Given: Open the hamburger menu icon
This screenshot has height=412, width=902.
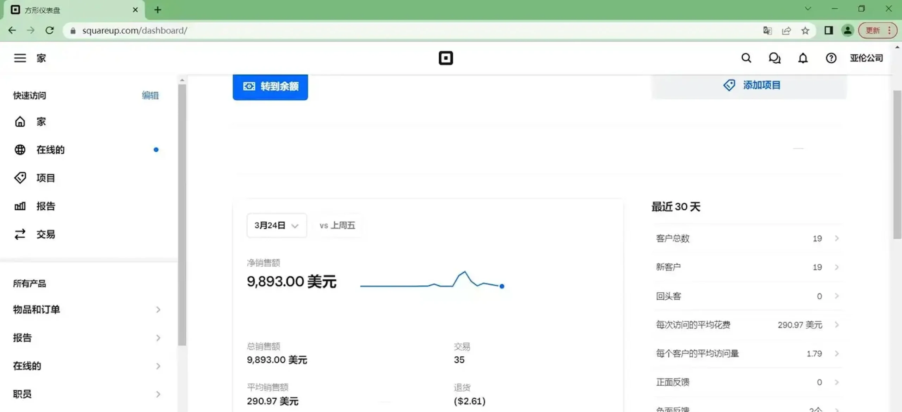Looking at the screenshot, I should point(20,58).
